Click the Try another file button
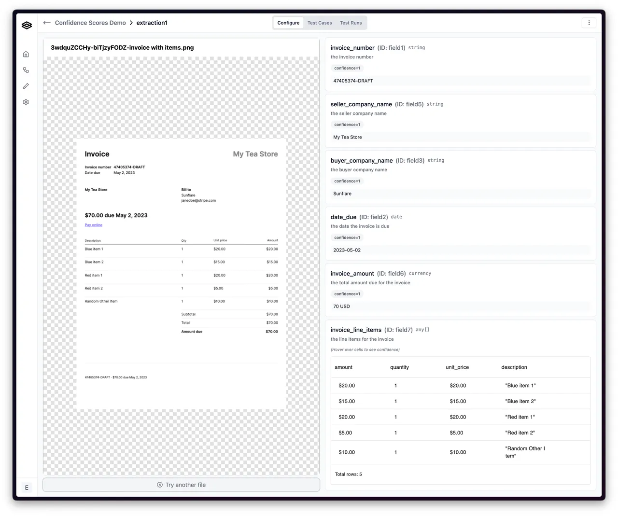 (181, 485)
